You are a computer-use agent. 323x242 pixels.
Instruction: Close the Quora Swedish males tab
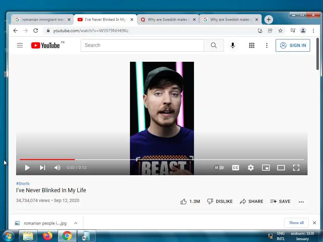[x=194, y=20]
